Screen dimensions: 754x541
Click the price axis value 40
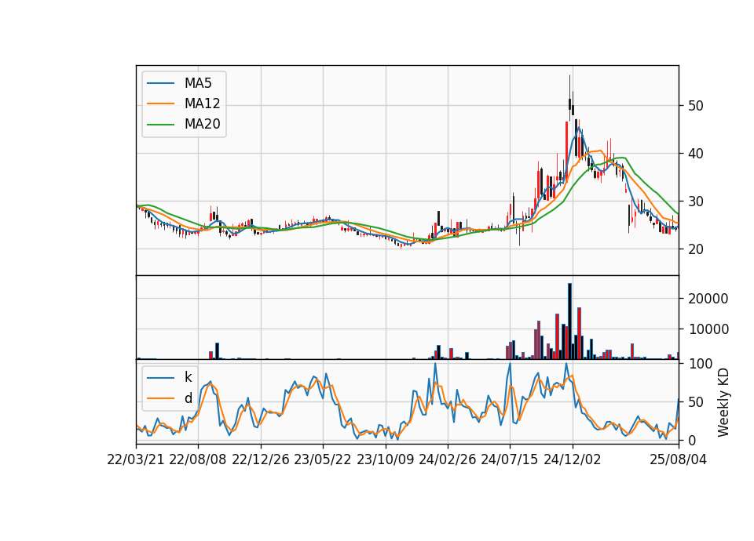click(x=696, y=154)
